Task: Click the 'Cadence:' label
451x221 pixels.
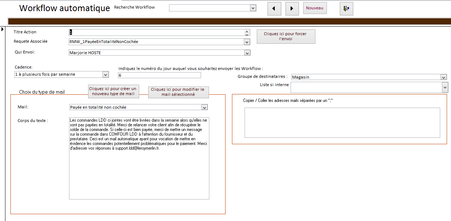Action: coord(23,67)
